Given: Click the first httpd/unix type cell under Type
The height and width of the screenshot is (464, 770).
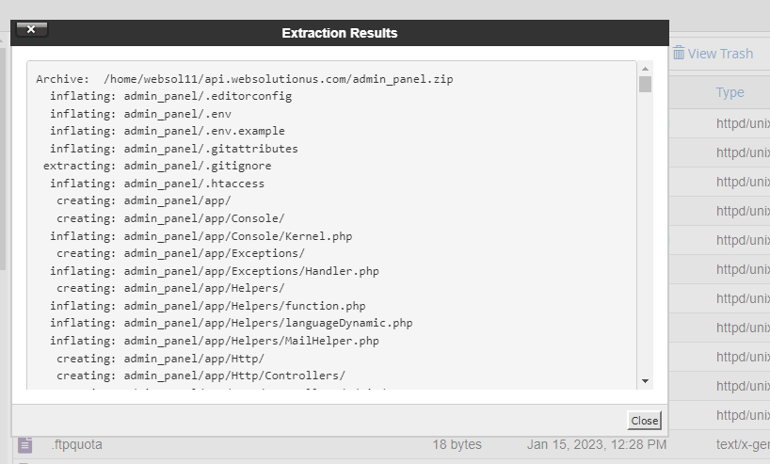Looking at the screenshot, I should coord(743,123).
